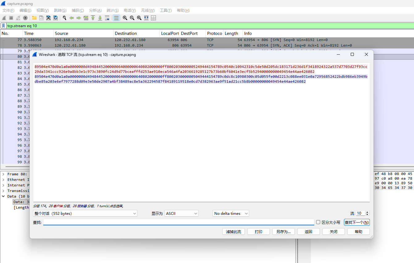Click the 另存为... button
Viewport: 414px width, 263px height.
click(283, 232)
